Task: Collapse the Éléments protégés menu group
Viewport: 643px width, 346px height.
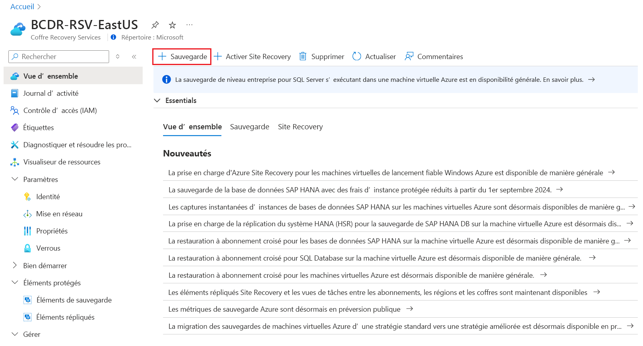Action: point(15,283)
